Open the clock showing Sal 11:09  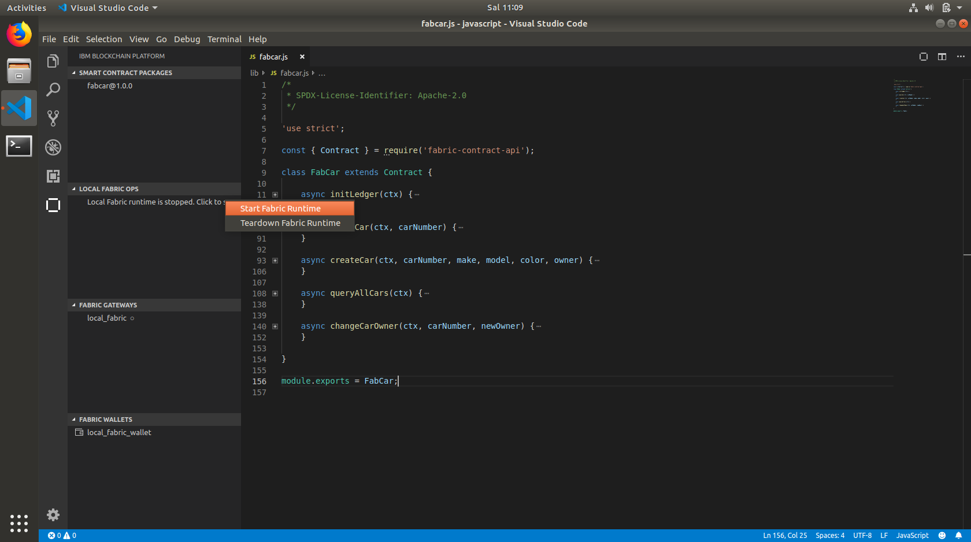pos(505,8)
